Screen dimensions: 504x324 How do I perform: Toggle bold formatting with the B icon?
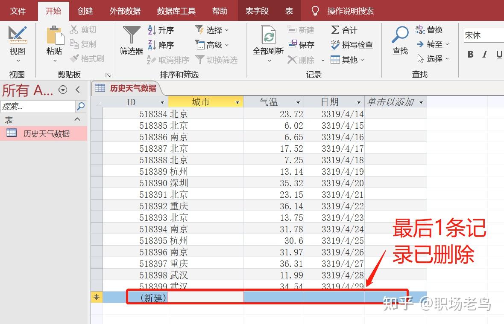coord(470,54)
